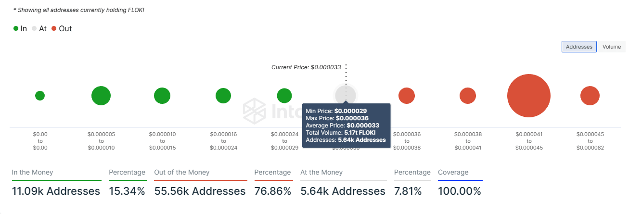Switch to the Addresses view

point(579,47)
